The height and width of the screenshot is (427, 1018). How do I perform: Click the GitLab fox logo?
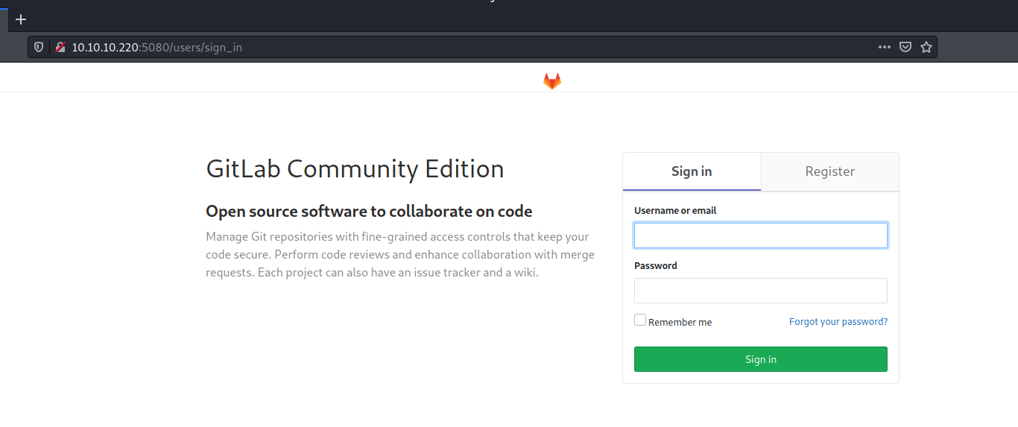coord(551,80)
